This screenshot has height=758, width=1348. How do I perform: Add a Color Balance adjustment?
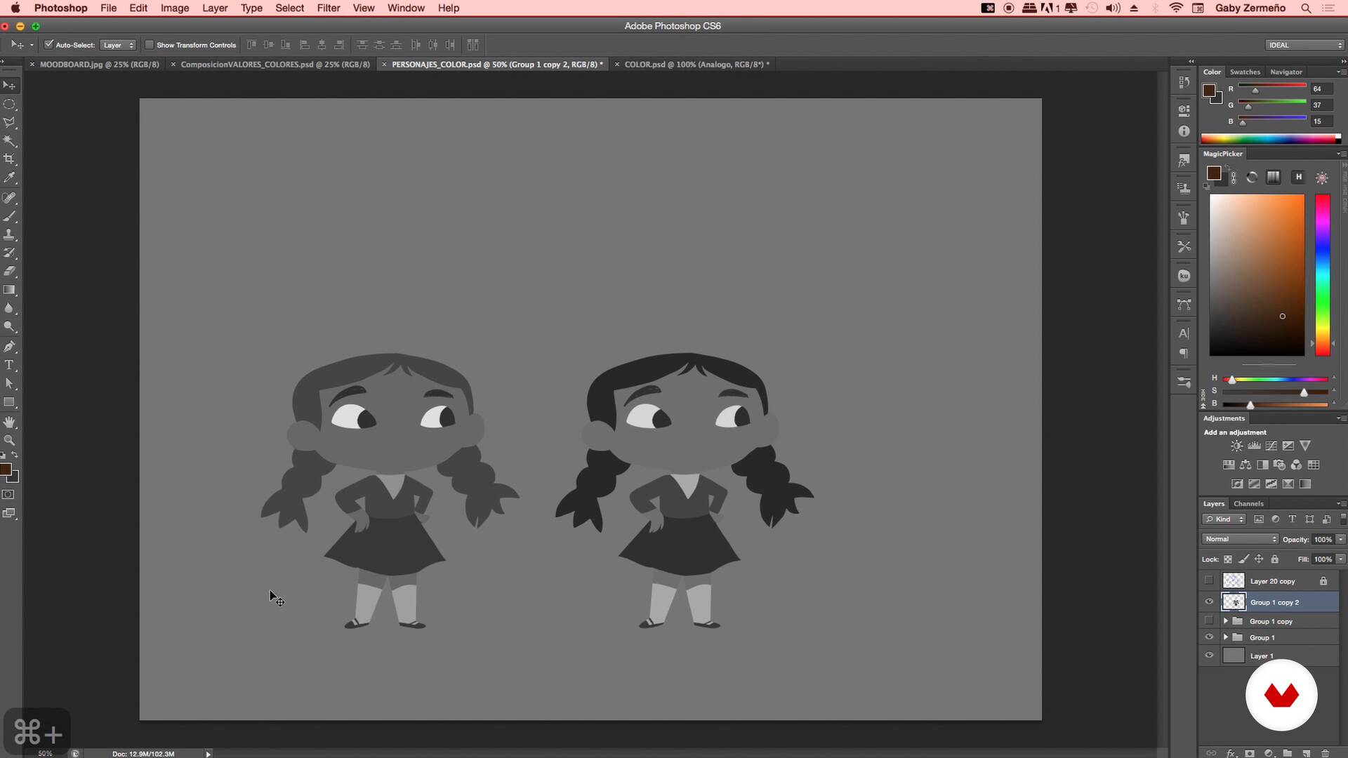1245,465
